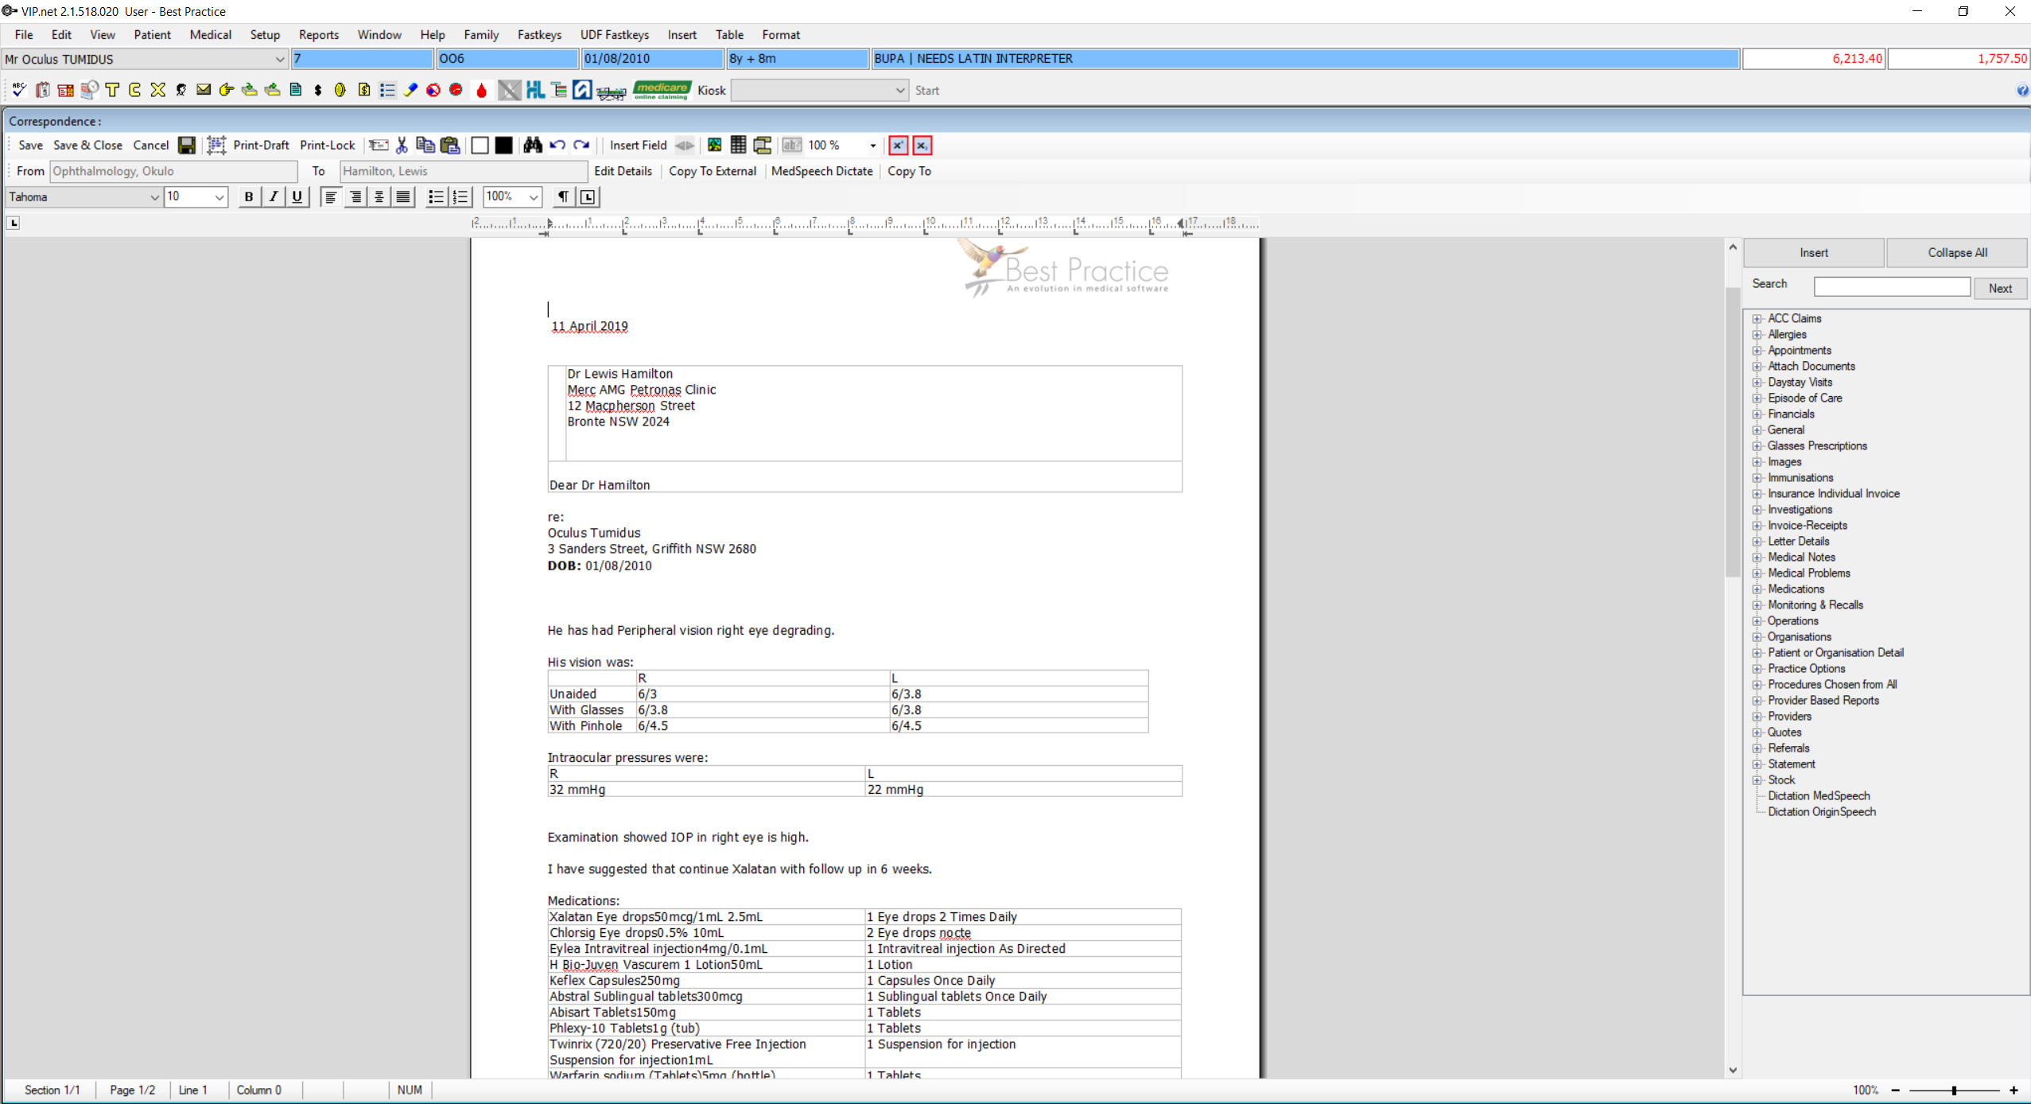Click the insert table grid icon
Viewport: 2031px width, 1104px height.
coord(738,145)
